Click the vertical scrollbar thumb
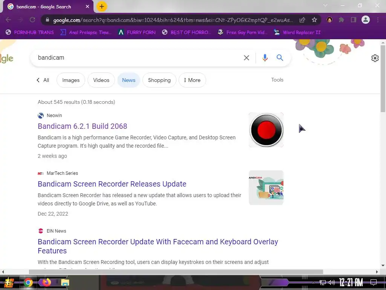This screenshot has width=386, height=290. pyautogui.click(x=383, y=79)
